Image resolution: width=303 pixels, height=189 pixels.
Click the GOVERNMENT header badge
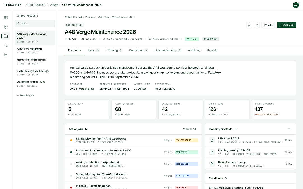point(211,39)
